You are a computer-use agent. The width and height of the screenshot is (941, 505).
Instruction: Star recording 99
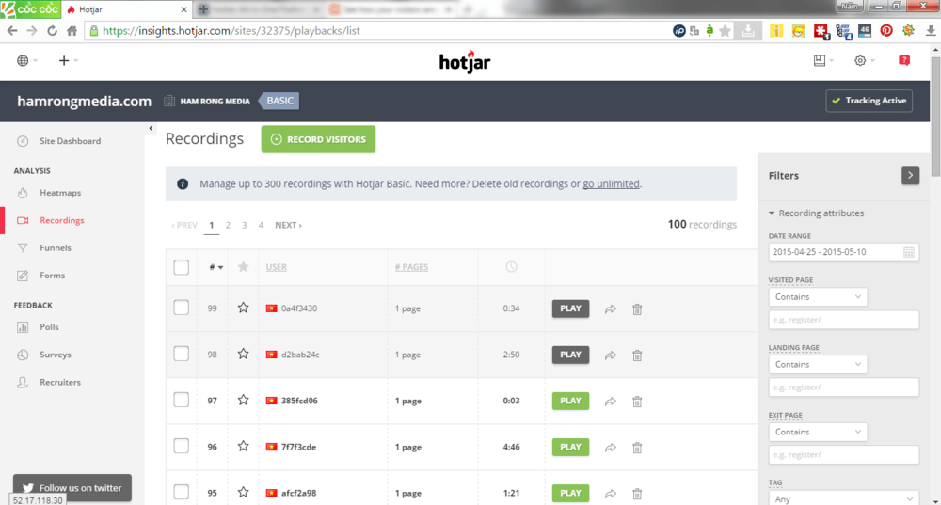(x=243, y=308)
